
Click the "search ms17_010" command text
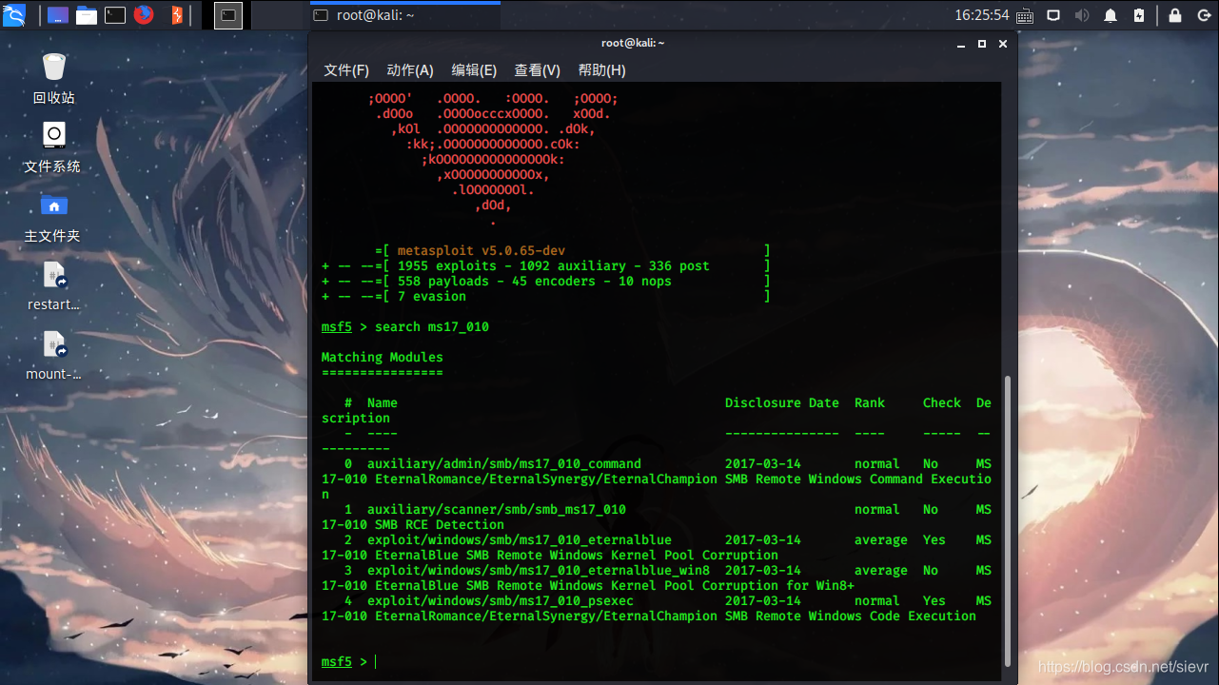431,326
